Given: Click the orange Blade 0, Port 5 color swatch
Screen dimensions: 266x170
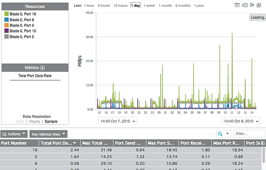Looking at the screenshot, I should point(7,25).
